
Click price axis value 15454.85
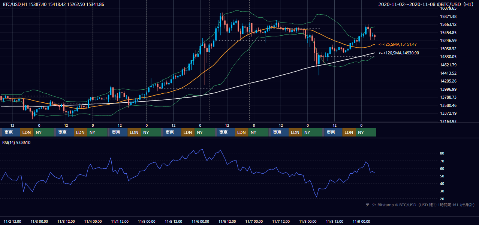448,33
